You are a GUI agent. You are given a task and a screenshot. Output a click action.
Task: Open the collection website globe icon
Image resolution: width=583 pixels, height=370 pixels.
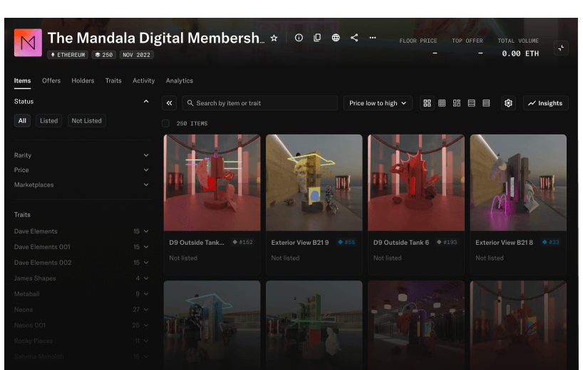tap(336, 38)
